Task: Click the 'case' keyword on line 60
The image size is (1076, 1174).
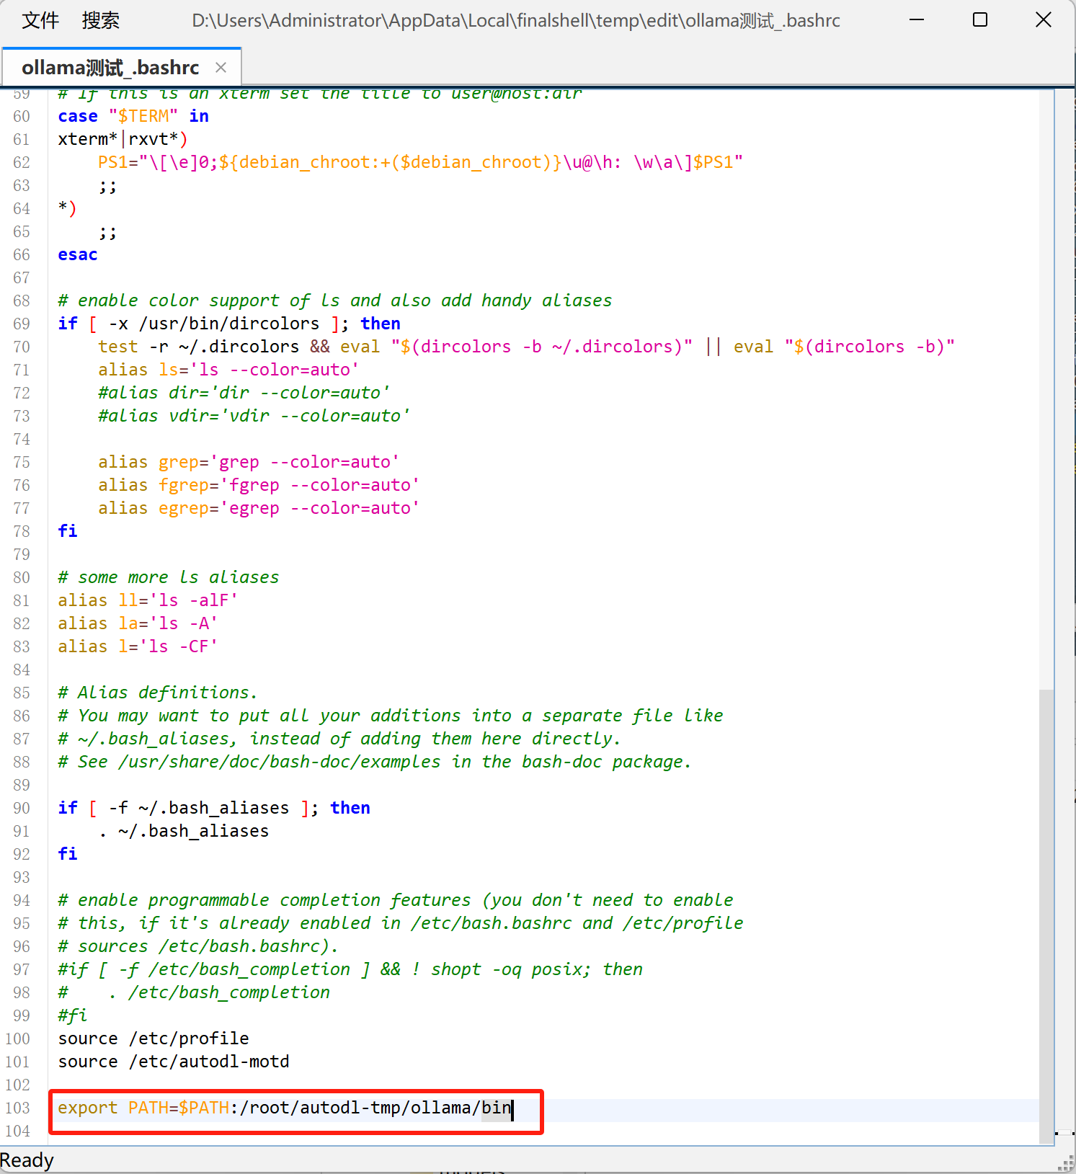Action: [x=78, y=116]
